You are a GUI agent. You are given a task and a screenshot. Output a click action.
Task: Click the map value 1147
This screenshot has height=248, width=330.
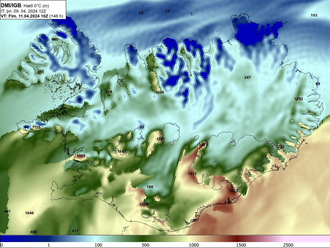click(122, 152)
